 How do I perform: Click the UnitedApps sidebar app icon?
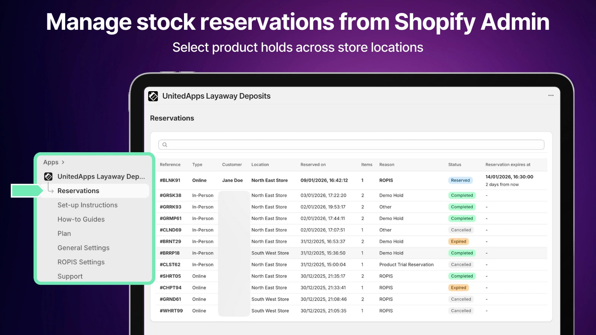pos(48,176)
